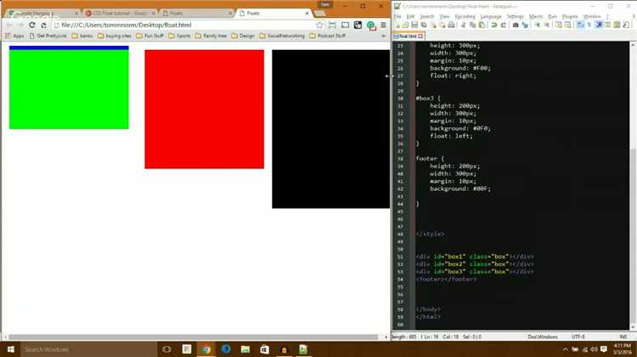Click the Find binoculars icon in Notepad++
Viewport: 637px width, 357px height.
(x=516, y=25)
